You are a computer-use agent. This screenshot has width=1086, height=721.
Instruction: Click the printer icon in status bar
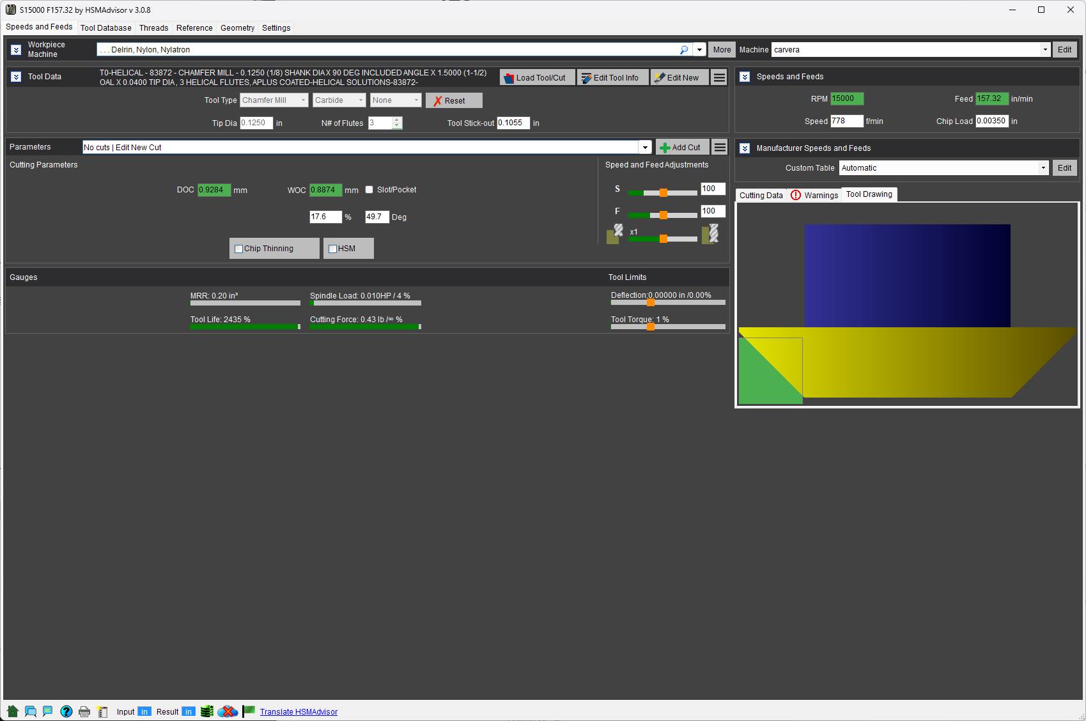[84, 711]
